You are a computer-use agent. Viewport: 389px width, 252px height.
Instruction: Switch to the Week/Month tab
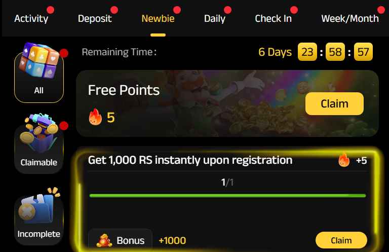[x=350, y=18]
